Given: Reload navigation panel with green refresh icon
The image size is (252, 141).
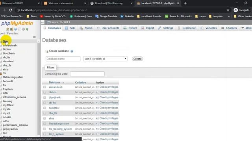Looking at the screenshot, I should pos(27,29).
